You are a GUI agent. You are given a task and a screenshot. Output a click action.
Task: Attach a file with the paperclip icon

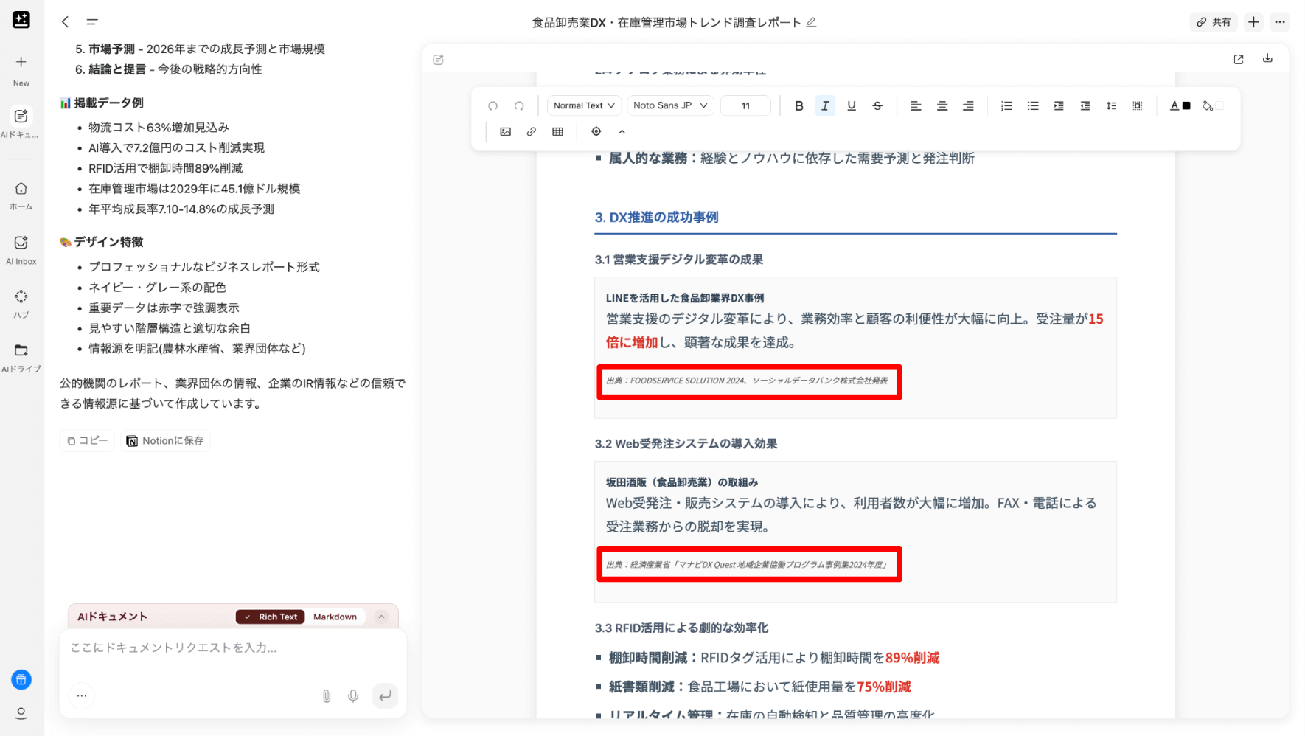coord(327,695)
